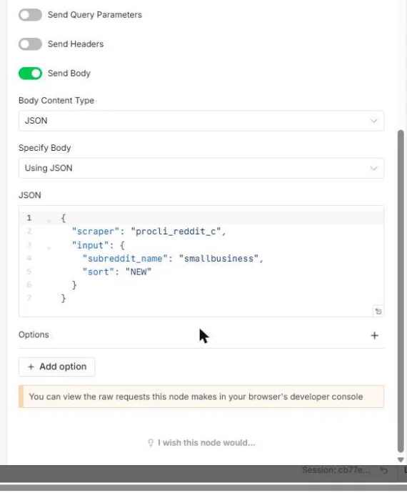The width and height of the screenshot is (407, 493).
Task: Click the Options section label
Action: click(34, 335)
